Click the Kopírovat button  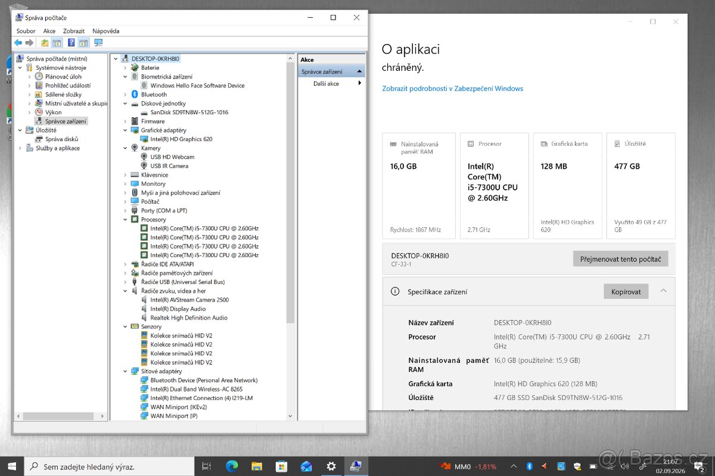coord(626,292)
